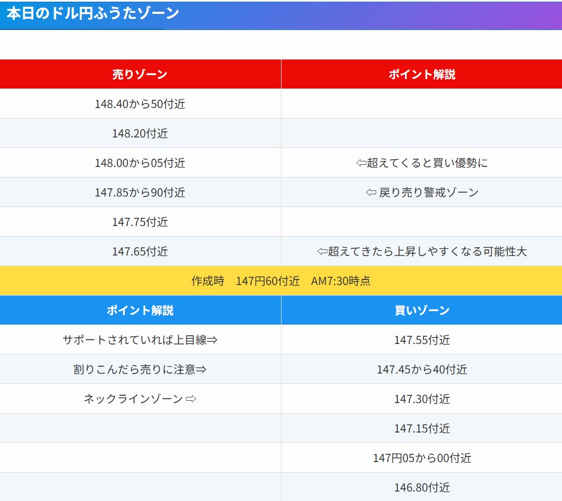
Task: Click the サポートされていれば上目線 comment cell
Action: pyautogui.click(x=140, y=340)
